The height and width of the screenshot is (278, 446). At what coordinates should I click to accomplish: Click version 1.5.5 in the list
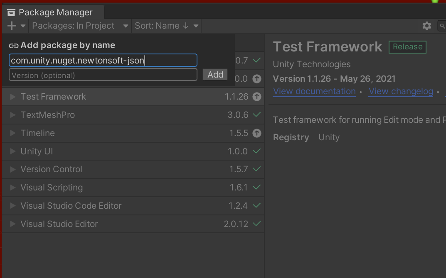point(239,133)
